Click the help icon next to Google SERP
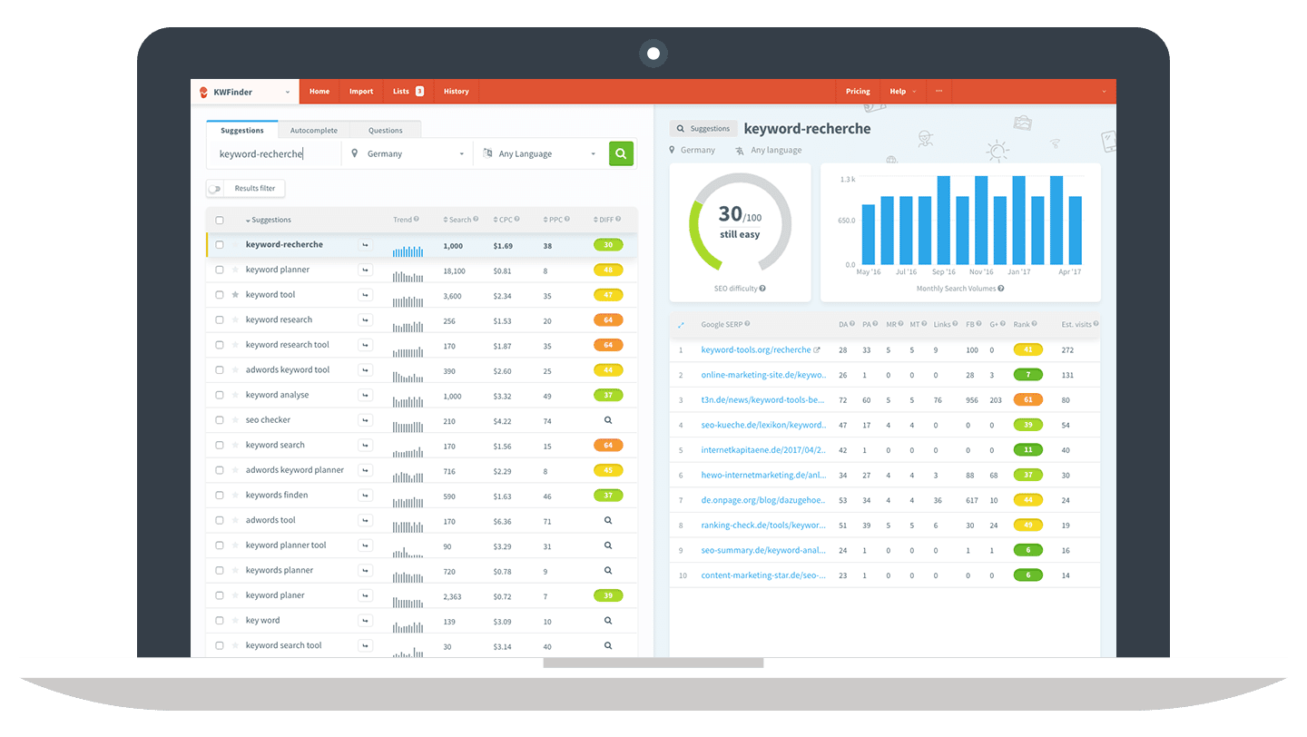1307x737 pixels. 747,324
